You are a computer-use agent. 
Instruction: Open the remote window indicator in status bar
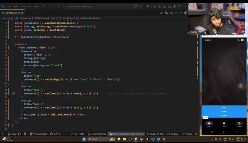(x=3, y=134)
